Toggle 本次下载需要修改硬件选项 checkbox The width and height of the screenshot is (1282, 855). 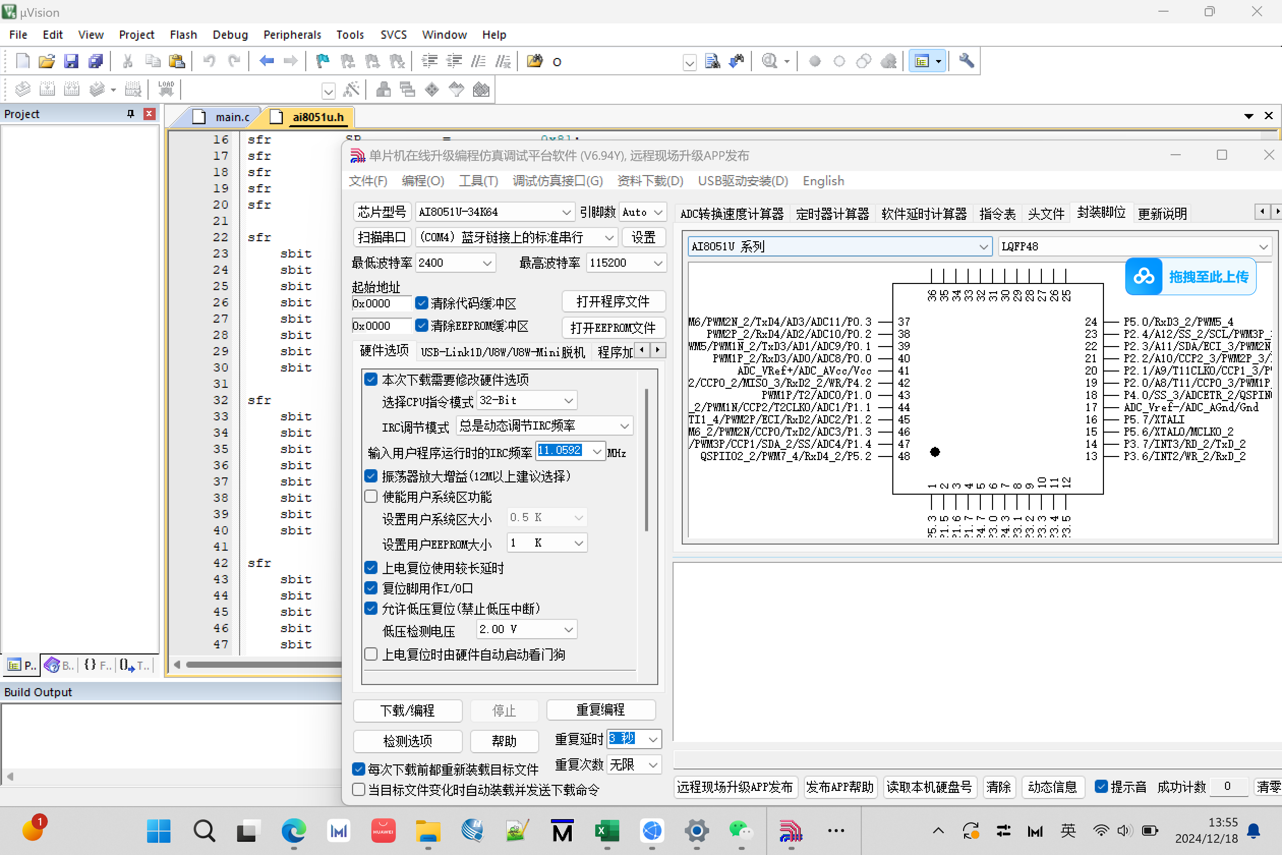tap(371, 379)
